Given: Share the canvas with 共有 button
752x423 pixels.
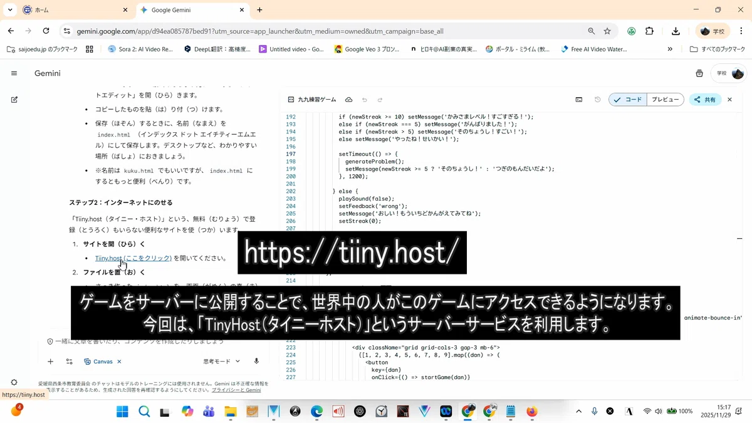Looking at the screenshot, I should 704,100.
